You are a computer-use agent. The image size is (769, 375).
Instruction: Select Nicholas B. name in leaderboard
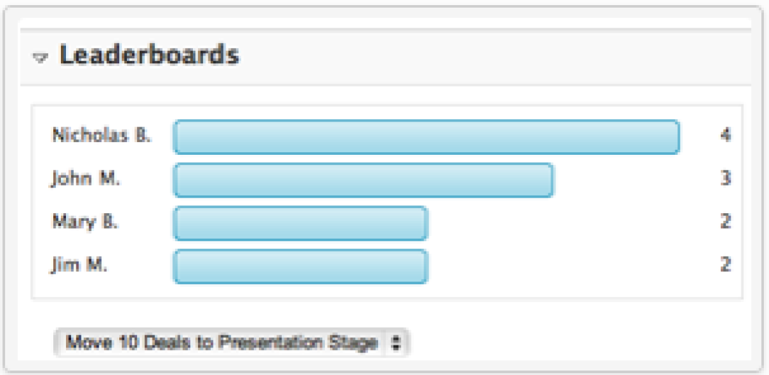click(101, 136)
